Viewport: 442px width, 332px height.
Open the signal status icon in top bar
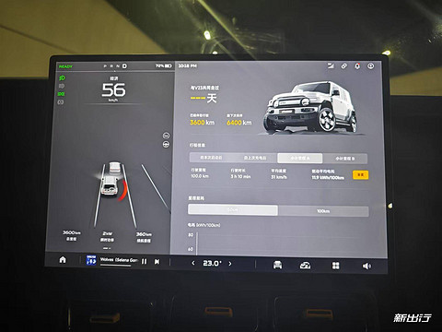point(331,65)
